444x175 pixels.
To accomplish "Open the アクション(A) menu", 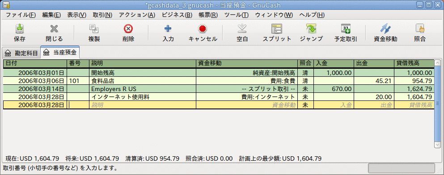I will tap(137, 15).
